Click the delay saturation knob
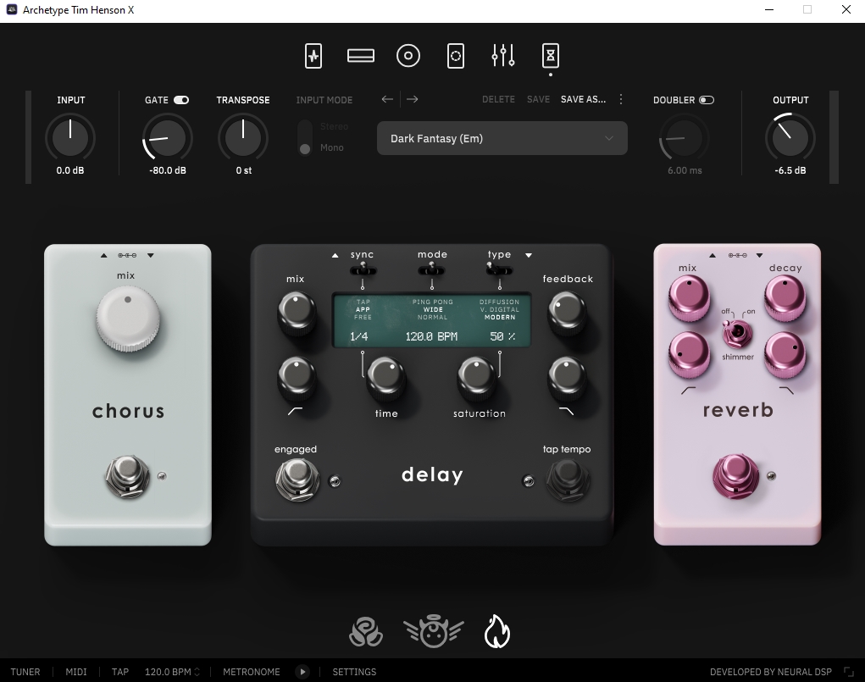Viewport: 865px width, 682px height. coord(477,378)
